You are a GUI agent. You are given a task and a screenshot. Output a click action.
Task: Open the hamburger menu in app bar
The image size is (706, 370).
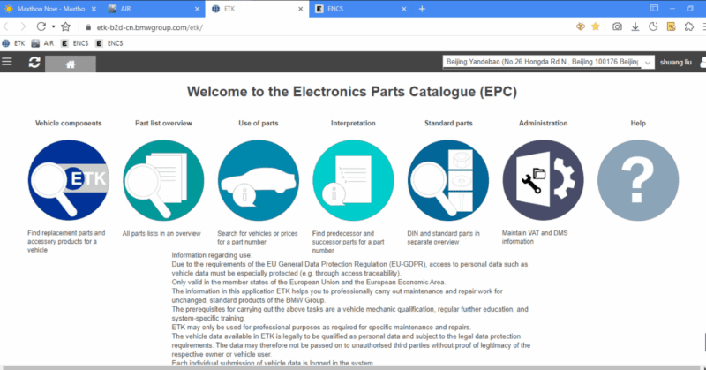point(7,62)
